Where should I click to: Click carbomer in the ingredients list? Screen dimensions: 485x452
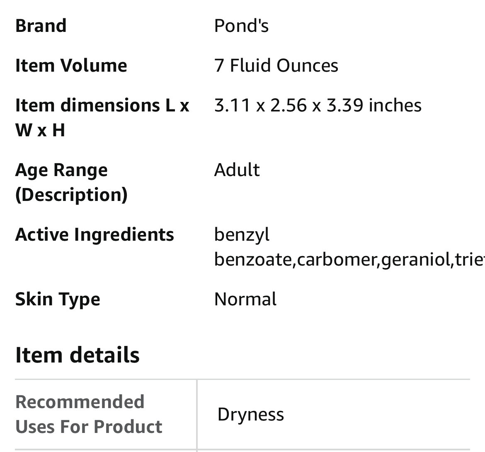pos(336,260)
